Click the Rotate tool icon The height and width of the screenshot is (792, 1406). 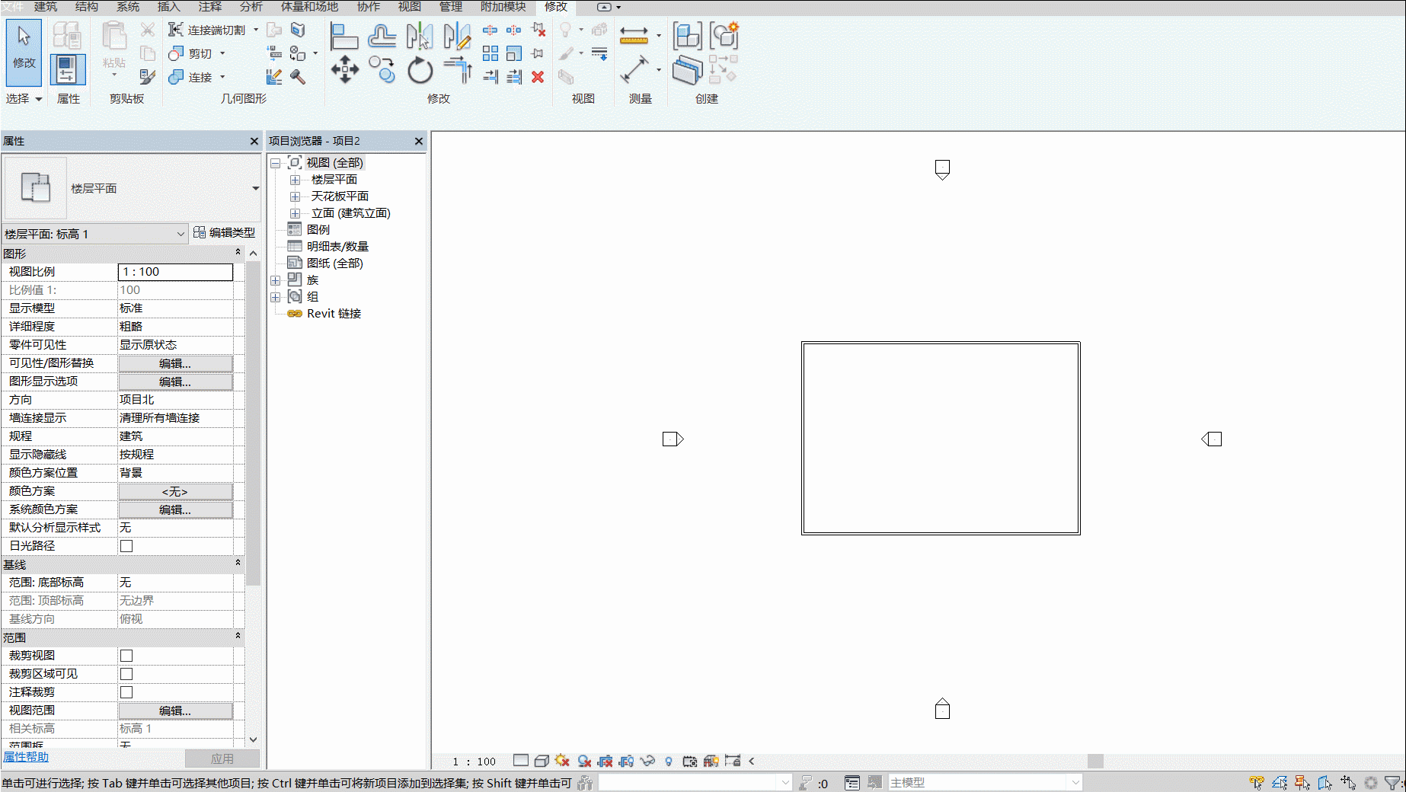point(420,71)
